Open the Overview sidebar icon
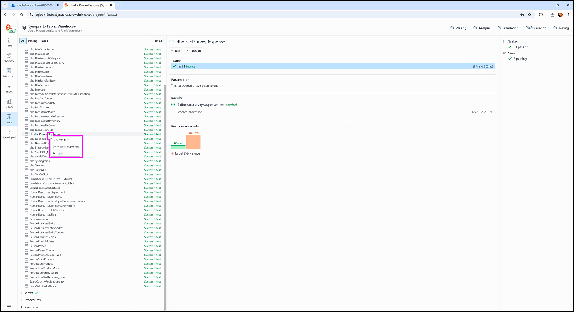 [x=9, y=57]
